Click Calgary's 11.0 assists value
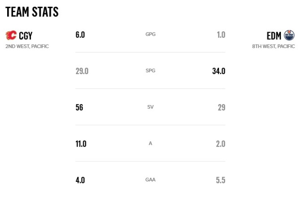The height and width of the screenshot is (198, 302). point(81,144)
